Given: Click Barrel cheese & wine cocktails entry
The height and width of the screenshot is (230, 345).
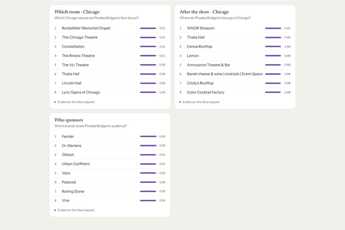Looking at the screenshot, I should click(235, 74).
